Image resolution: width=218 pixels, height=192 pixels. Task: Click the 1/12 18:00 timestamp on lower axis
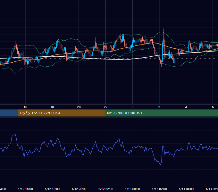52,189
